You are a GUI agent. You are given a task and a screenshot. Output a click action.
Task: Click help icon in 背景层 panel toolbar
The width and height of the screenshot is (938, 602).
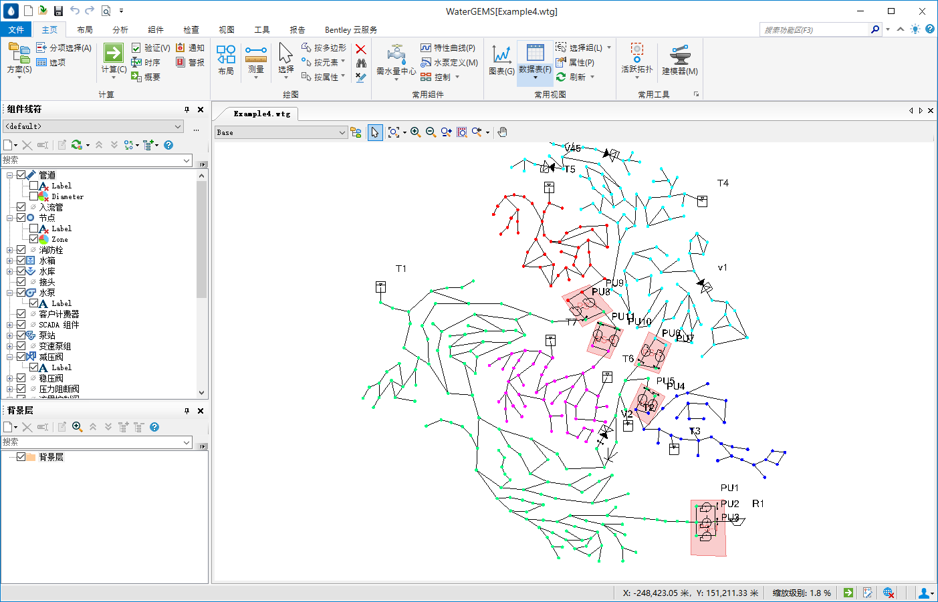pos(154,427)
